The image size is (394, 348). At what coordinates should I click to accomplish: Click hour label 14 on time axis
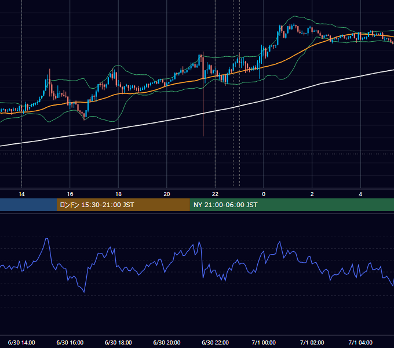(x=21, y=194)
